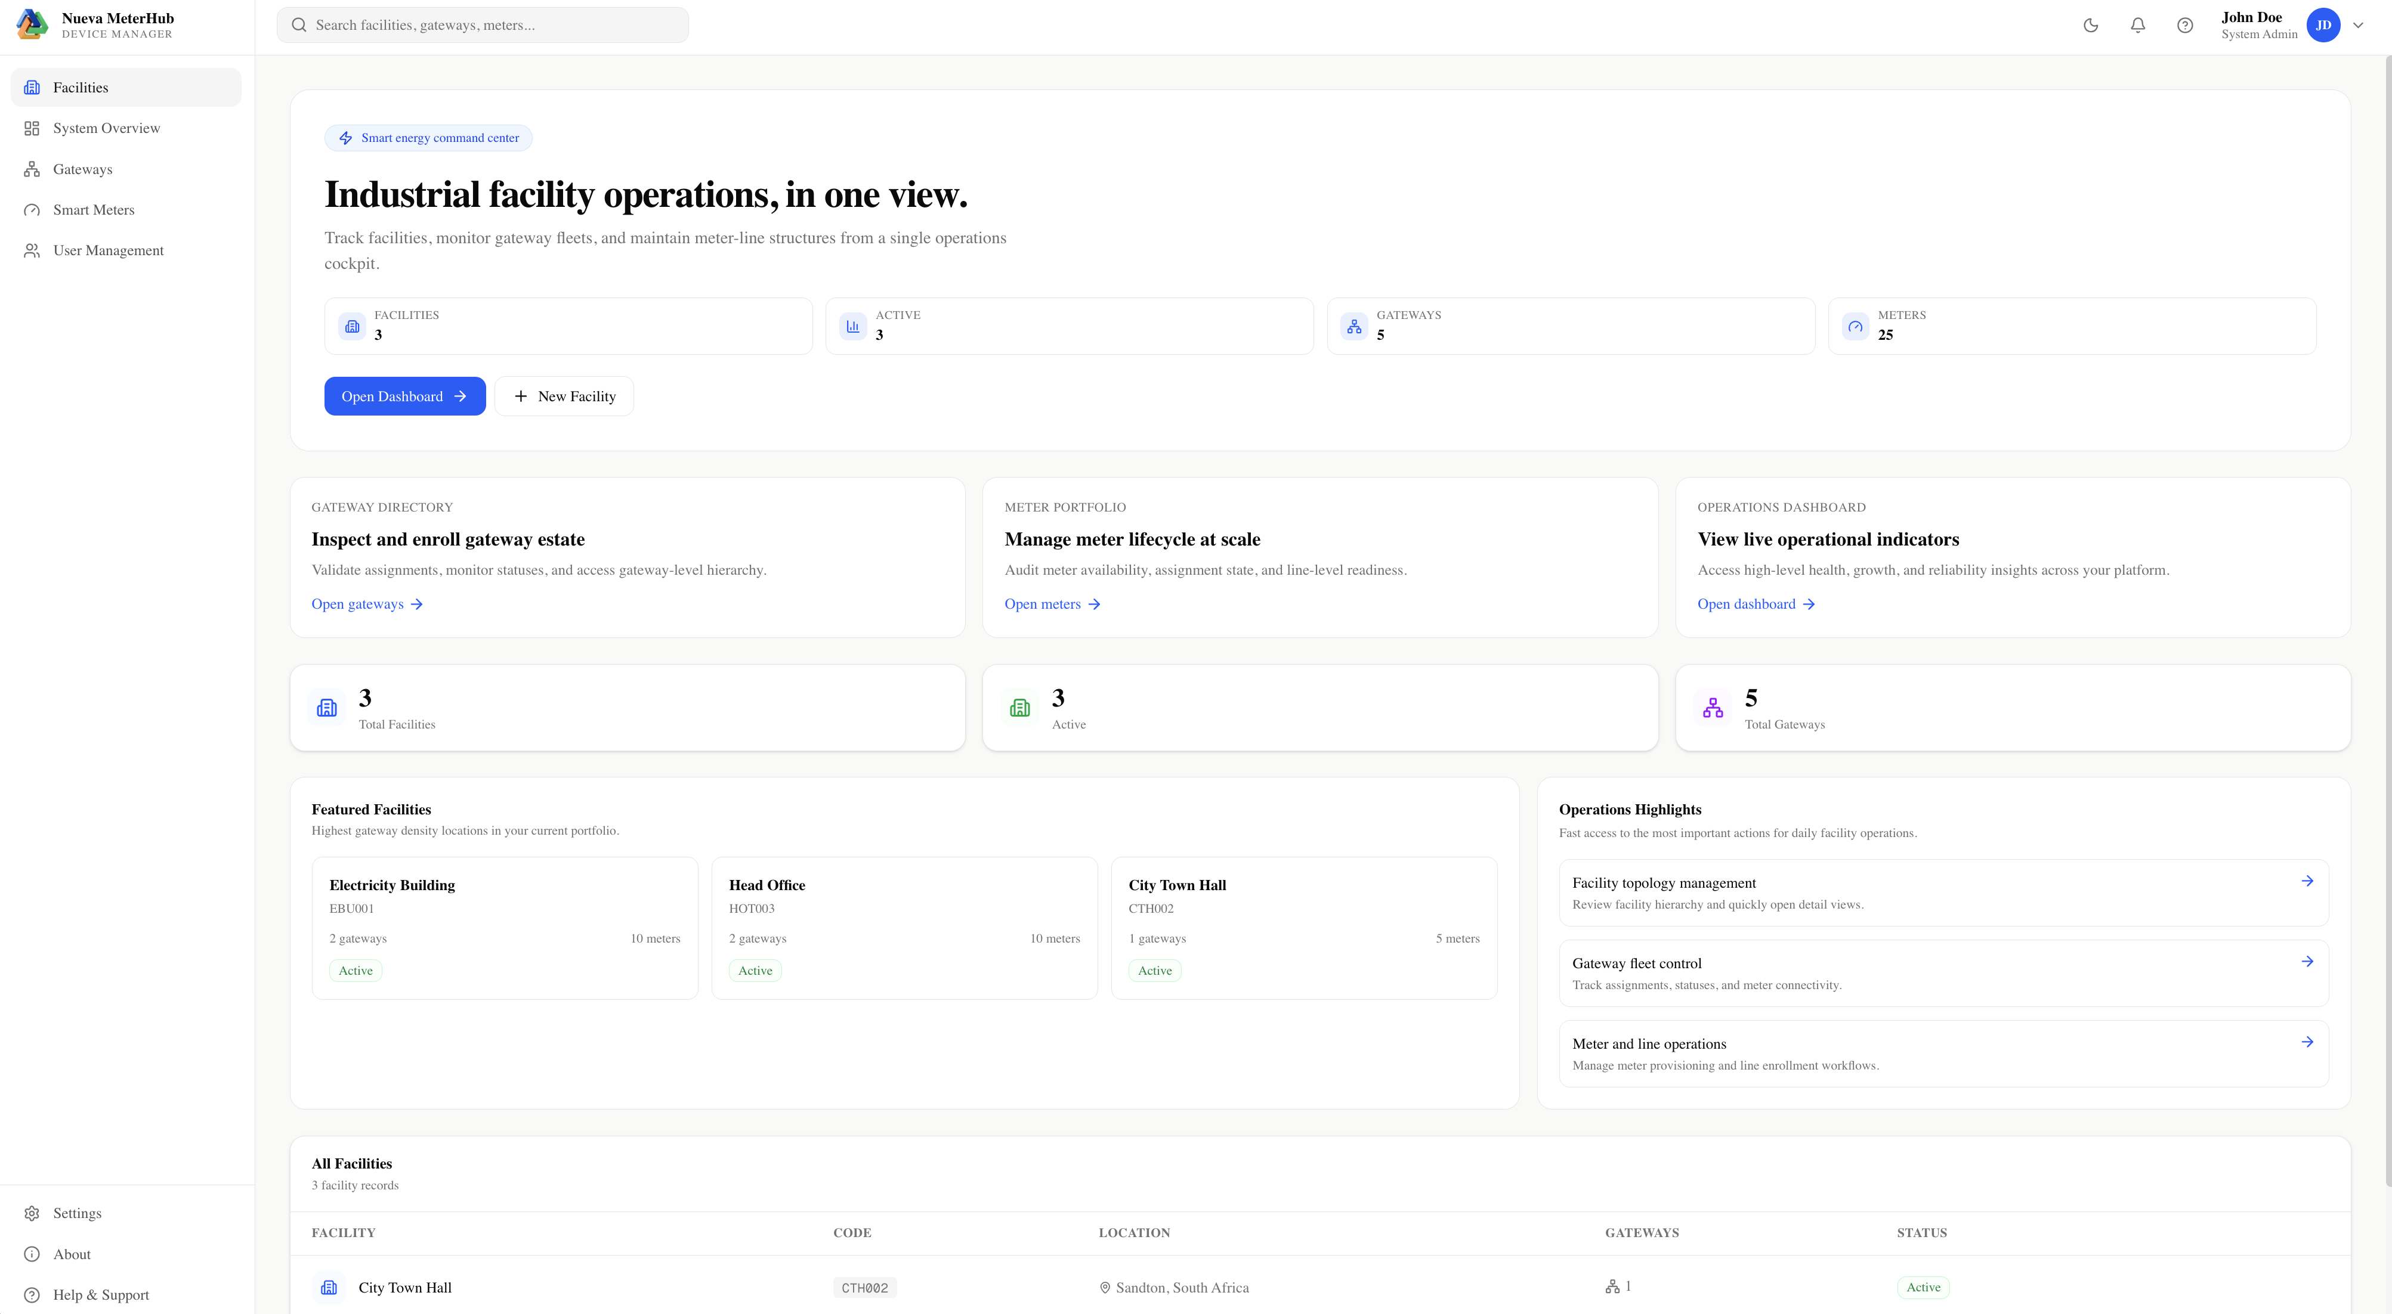Click the Active status in the City Town Hall row

tap(1923, 1287)
